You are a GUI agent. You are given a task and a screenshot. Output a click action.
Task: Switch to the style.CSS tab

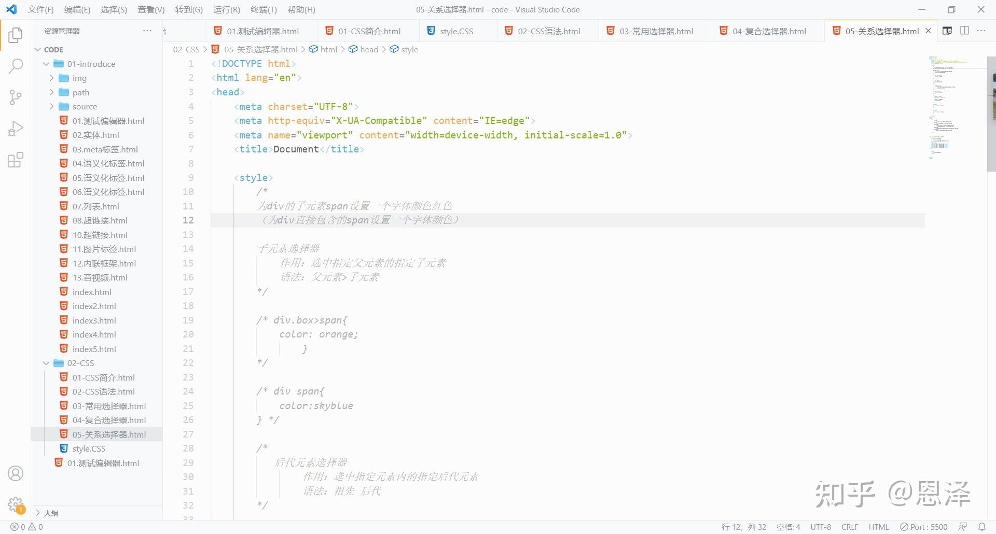pos(457,31)
